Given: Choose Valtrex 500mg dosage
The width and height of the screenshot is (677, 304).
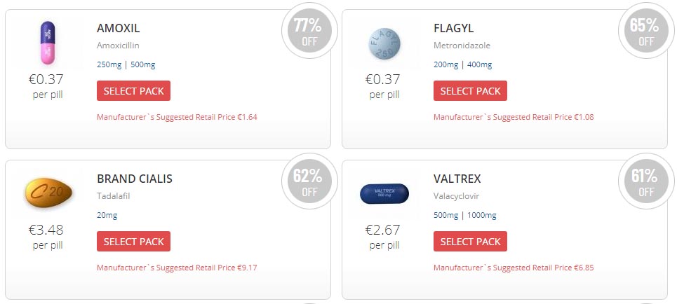Looking at the screenshot, I should click(446, 215).
